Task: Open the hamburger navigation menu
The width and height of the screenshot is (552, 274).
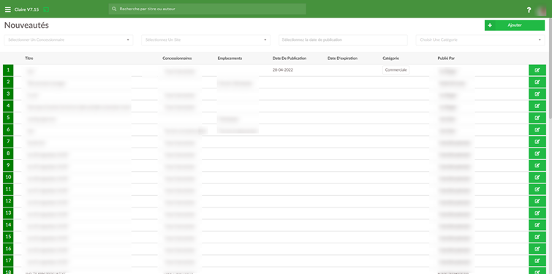Action: 8,9
